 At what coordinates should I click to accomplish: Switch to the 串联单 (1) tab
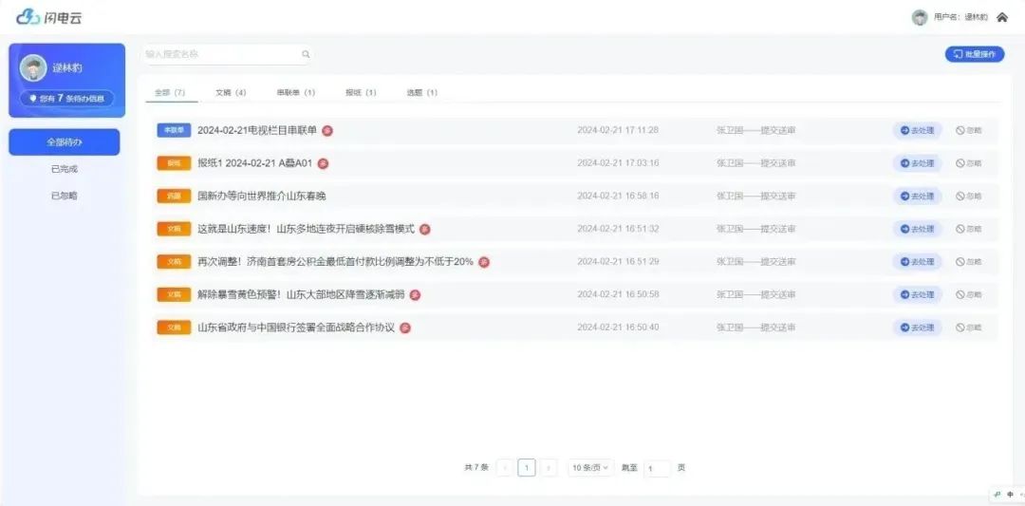point(295,93)
